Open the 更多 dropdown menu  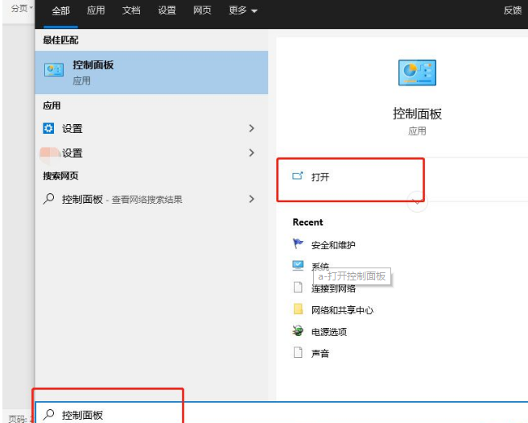(243, 10)
